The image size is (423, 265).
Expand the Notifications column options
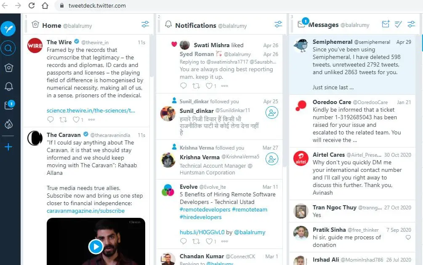(x=278, y=24)
